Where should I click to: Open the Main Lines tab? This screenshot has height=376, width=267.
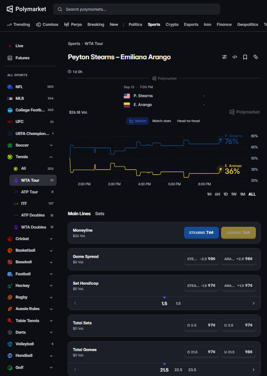pyautogui.click(x=80, y=213)
